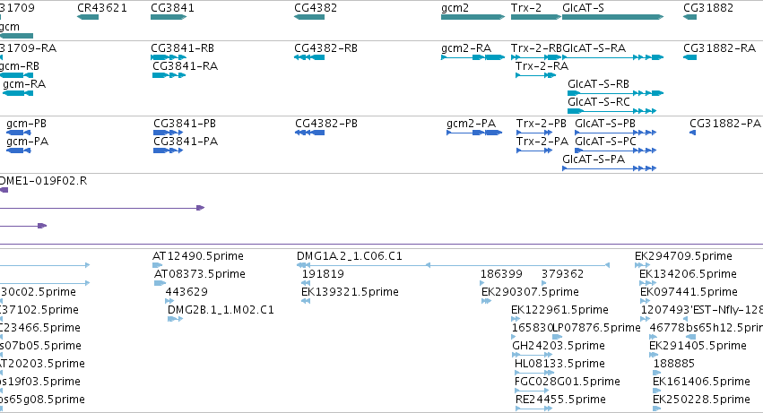Select EST 379362
Image resolution: width=763 pixels, height=413 pixels.
[544, 283]
